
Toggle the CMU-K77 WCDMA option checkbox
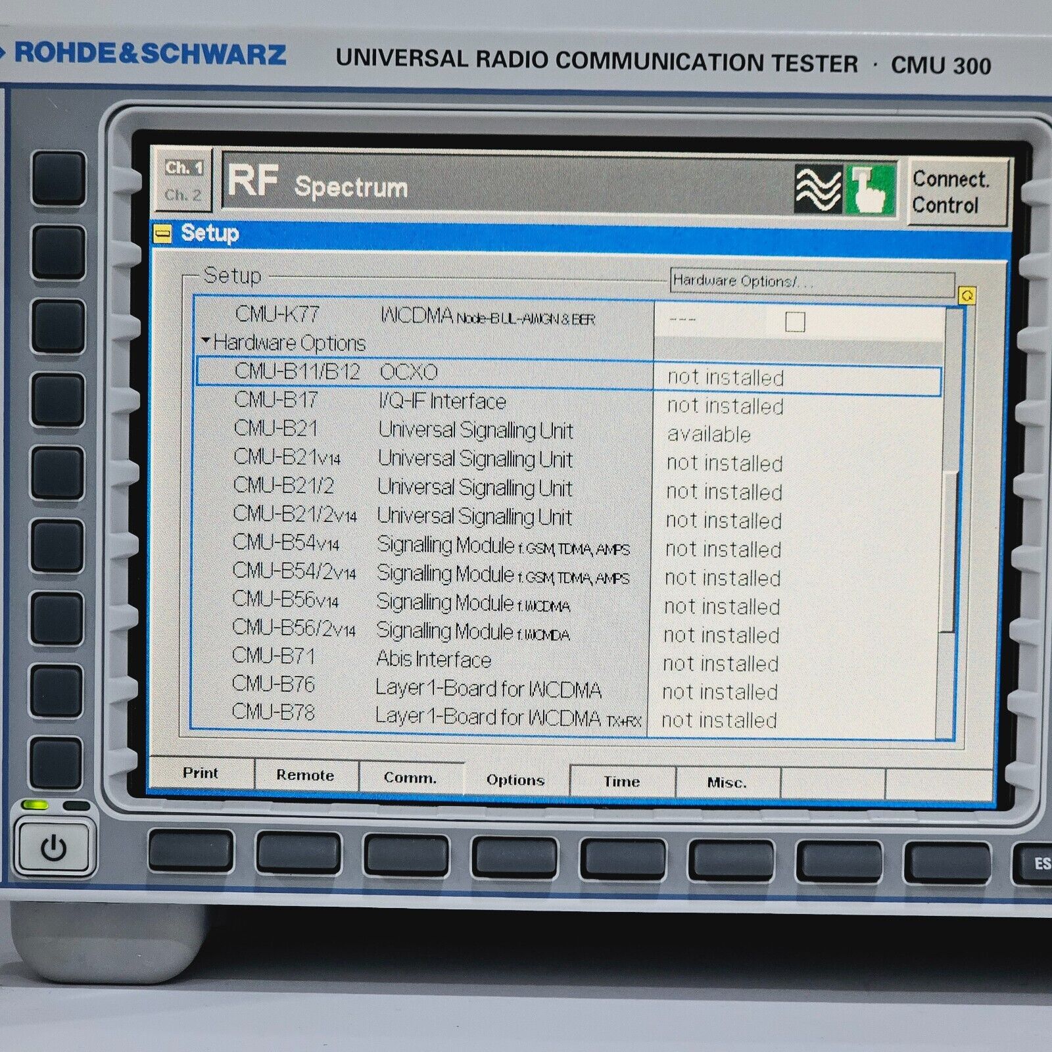(796, 321)
